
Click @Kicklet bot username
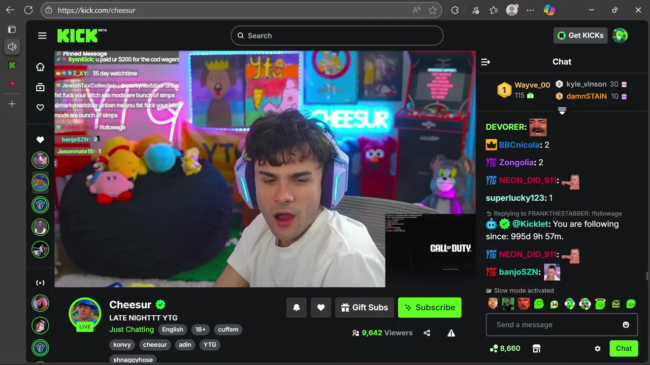(530, 224)
